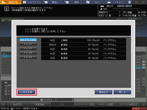147x110 pixels.
Task: Open help with the question mark icon
Action: point(143,2)
